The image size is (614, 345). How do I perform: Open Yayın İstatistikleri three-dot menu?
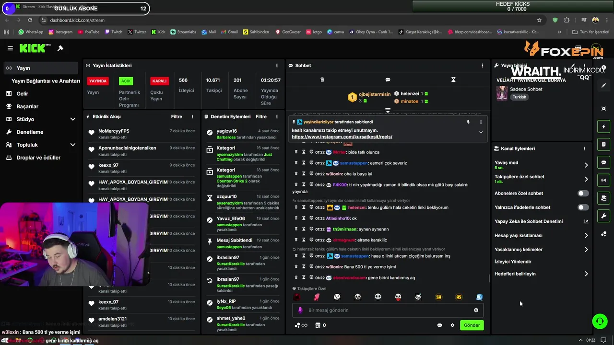pos(277,66)
